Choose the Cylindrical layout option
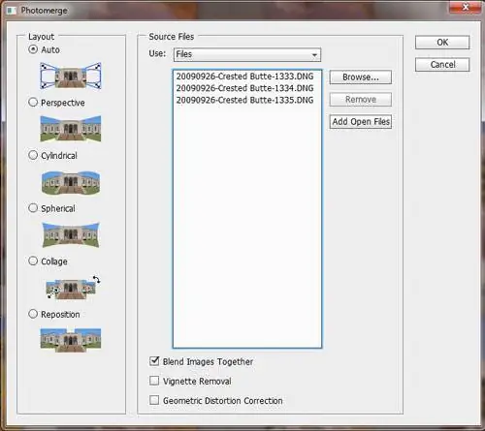 coord(33,155)
